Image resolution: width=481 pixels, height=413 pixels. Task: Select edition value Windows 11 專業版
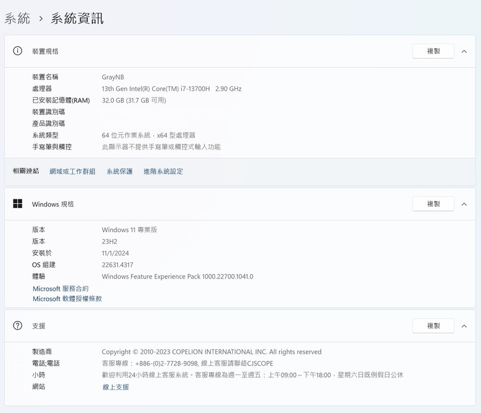tap(129, 230)
